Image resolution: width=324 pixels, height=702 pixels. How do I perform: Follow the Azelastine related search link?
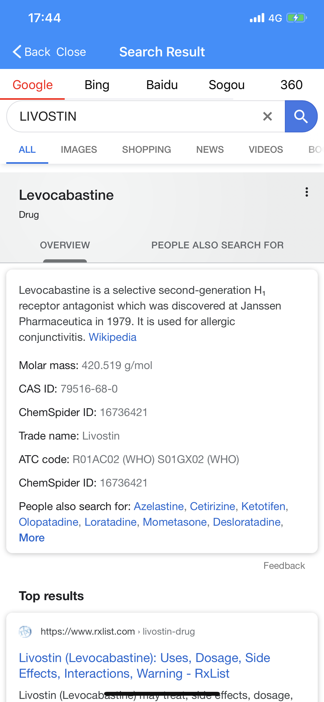pos(159,506)
